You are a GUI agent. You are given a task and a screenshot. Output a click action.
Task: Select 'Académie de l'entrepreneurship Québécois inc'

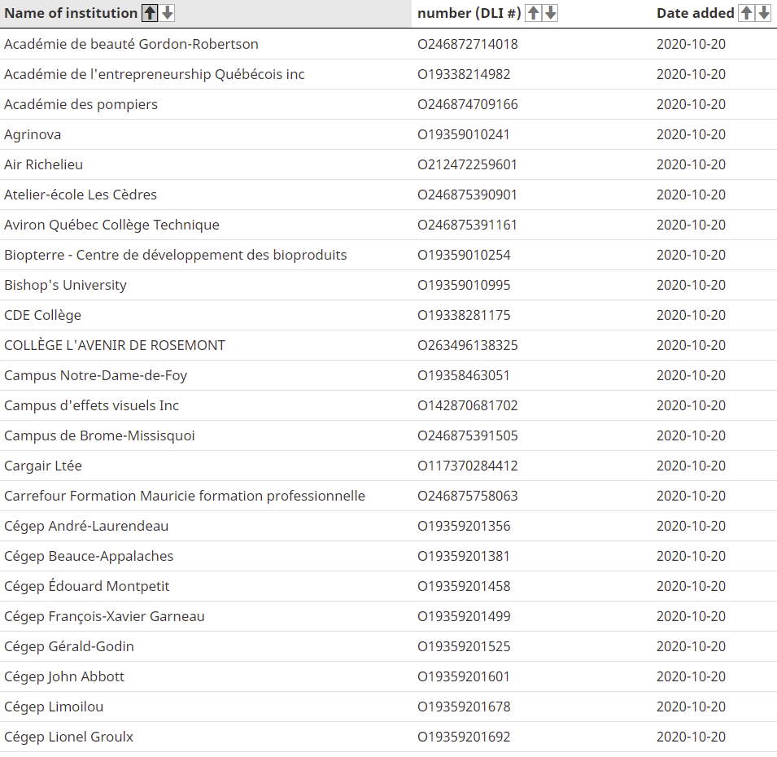point(154,74)
